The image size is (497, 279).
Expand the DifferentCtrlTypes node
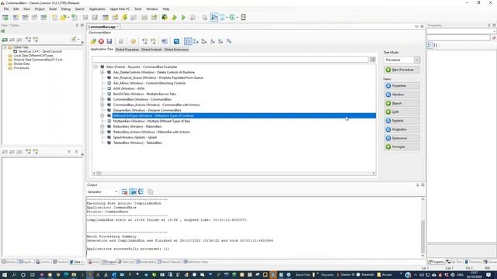(x=103, y=115)
